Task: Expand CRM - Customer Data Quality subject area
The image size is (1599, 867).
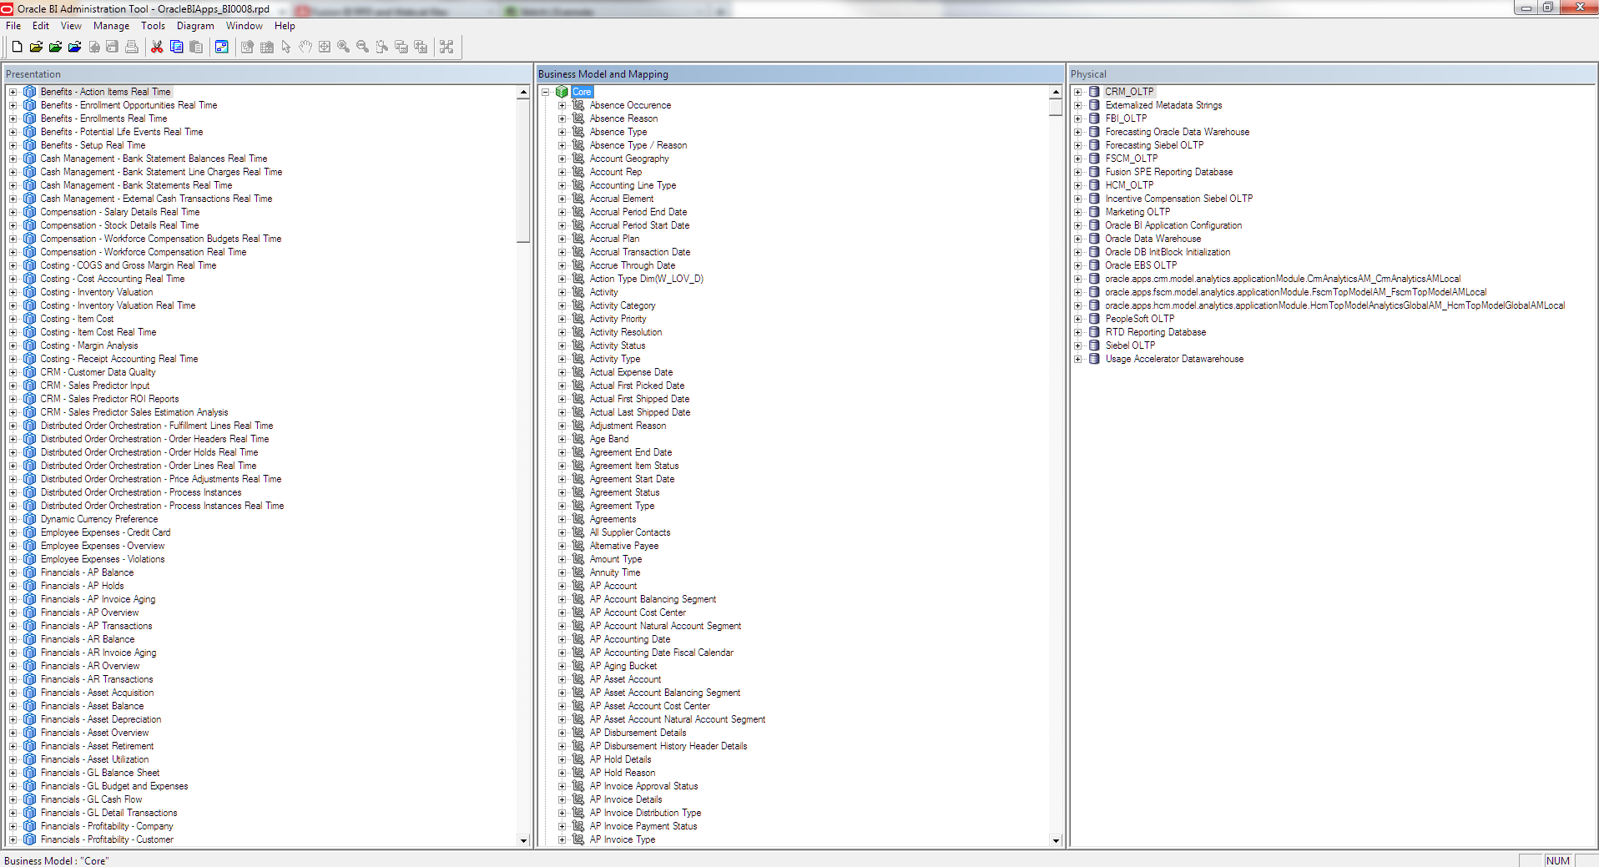Action: tap(13, 372)
